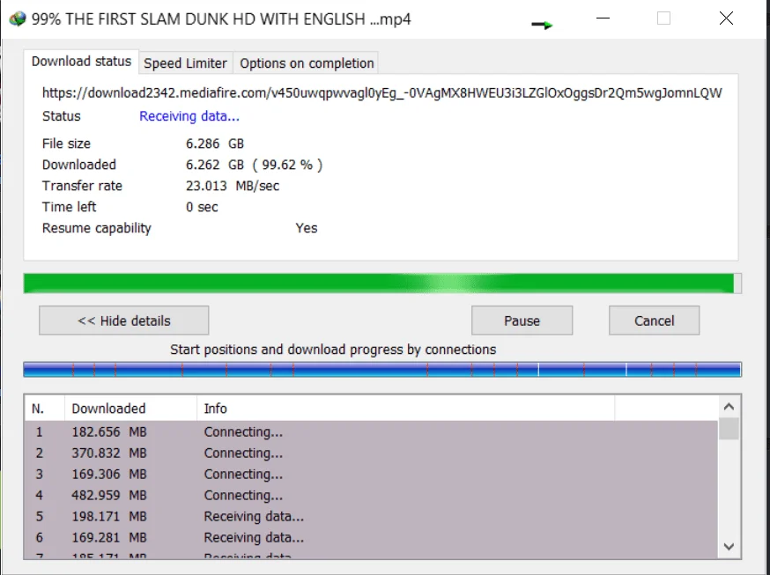Open the Speed Limiter tab

click(185, 63)
